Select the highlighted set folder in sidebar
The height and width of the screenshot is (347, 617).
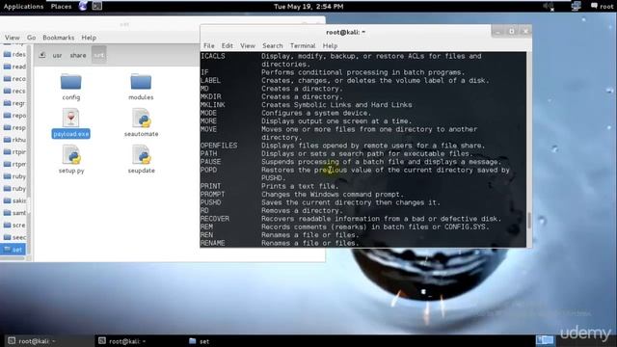pos(13,250)
